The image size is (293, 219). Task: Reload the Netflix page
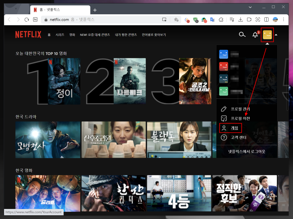tap(26, 19)
